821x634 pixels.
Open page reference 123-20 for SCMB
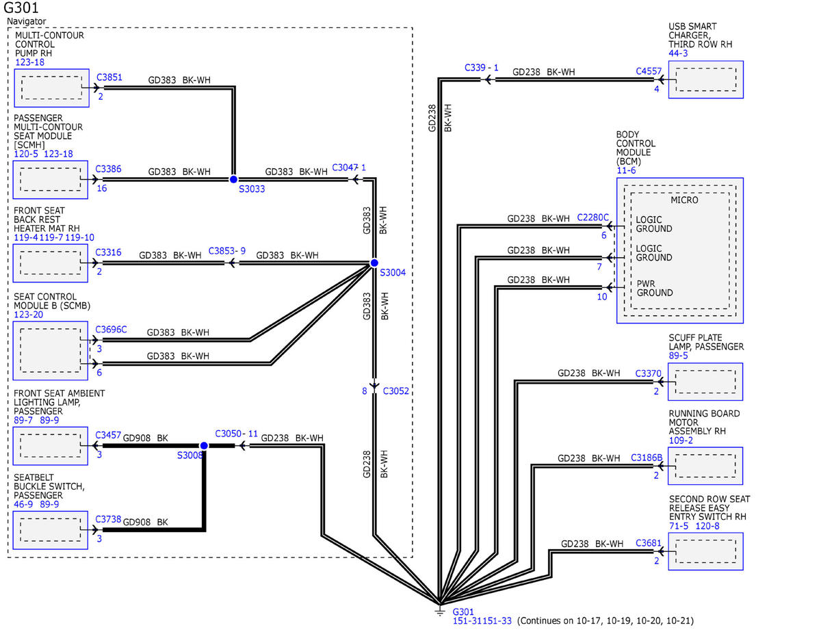[x=28, y=315]
